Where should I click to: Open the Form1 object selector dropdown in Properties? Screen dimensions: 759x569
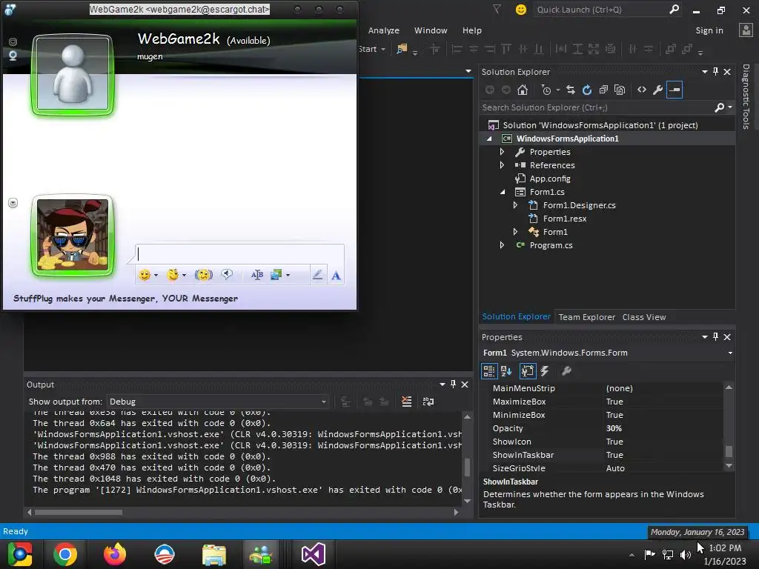730,353
